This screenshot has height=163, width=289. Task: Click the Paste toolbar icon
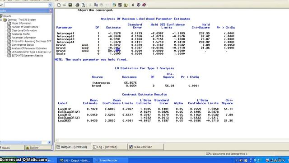click(x=101, y=5)
